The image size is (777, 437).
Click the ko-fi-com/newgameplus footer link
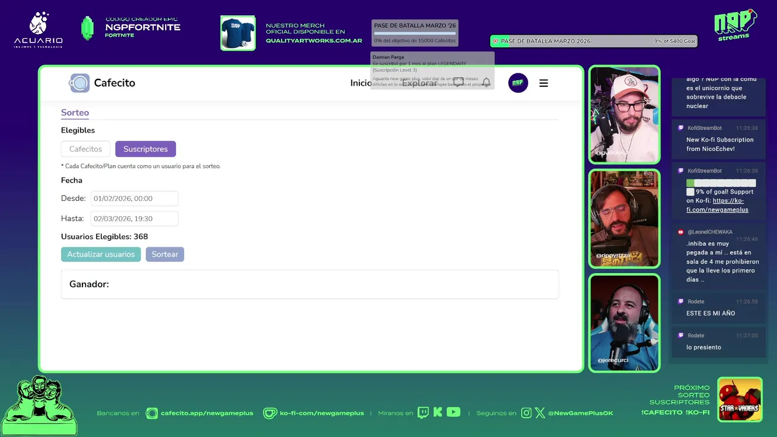click(322, 413)
